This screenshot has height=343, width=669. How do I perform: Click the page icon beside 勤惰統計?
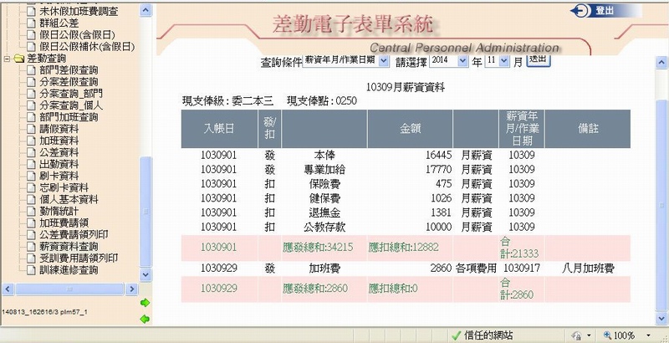(31, 211)
